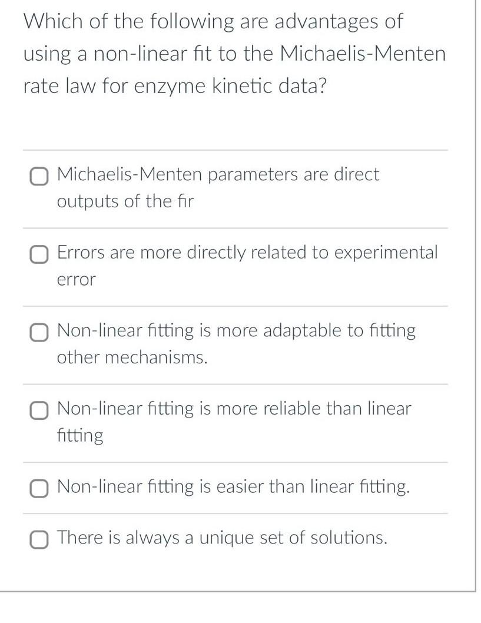Click 'outputs of the fir' text line
The width and height of the screenshot is (481, 623).
[x=125, y=201]
